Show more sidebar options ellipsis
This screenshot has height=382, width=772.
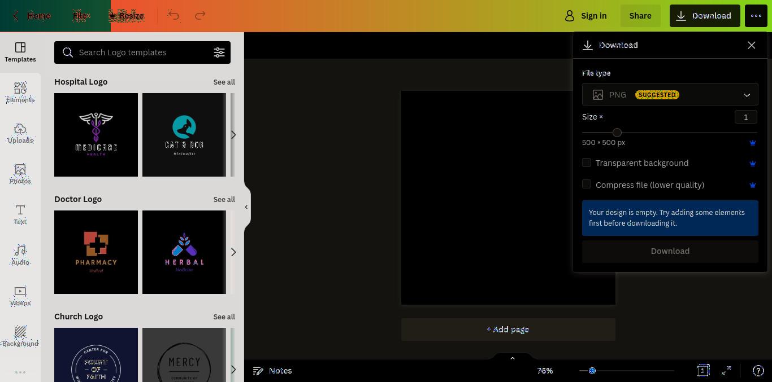tap(20, 372)
